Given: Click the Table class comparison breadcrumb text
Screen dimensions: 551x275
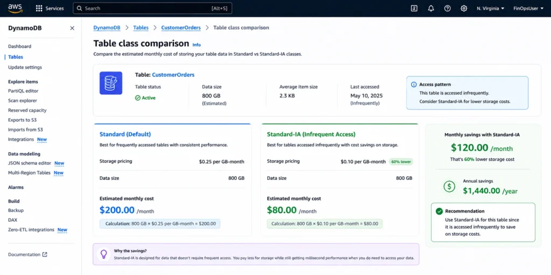Looking at the screenshot, I should point(241,28).
